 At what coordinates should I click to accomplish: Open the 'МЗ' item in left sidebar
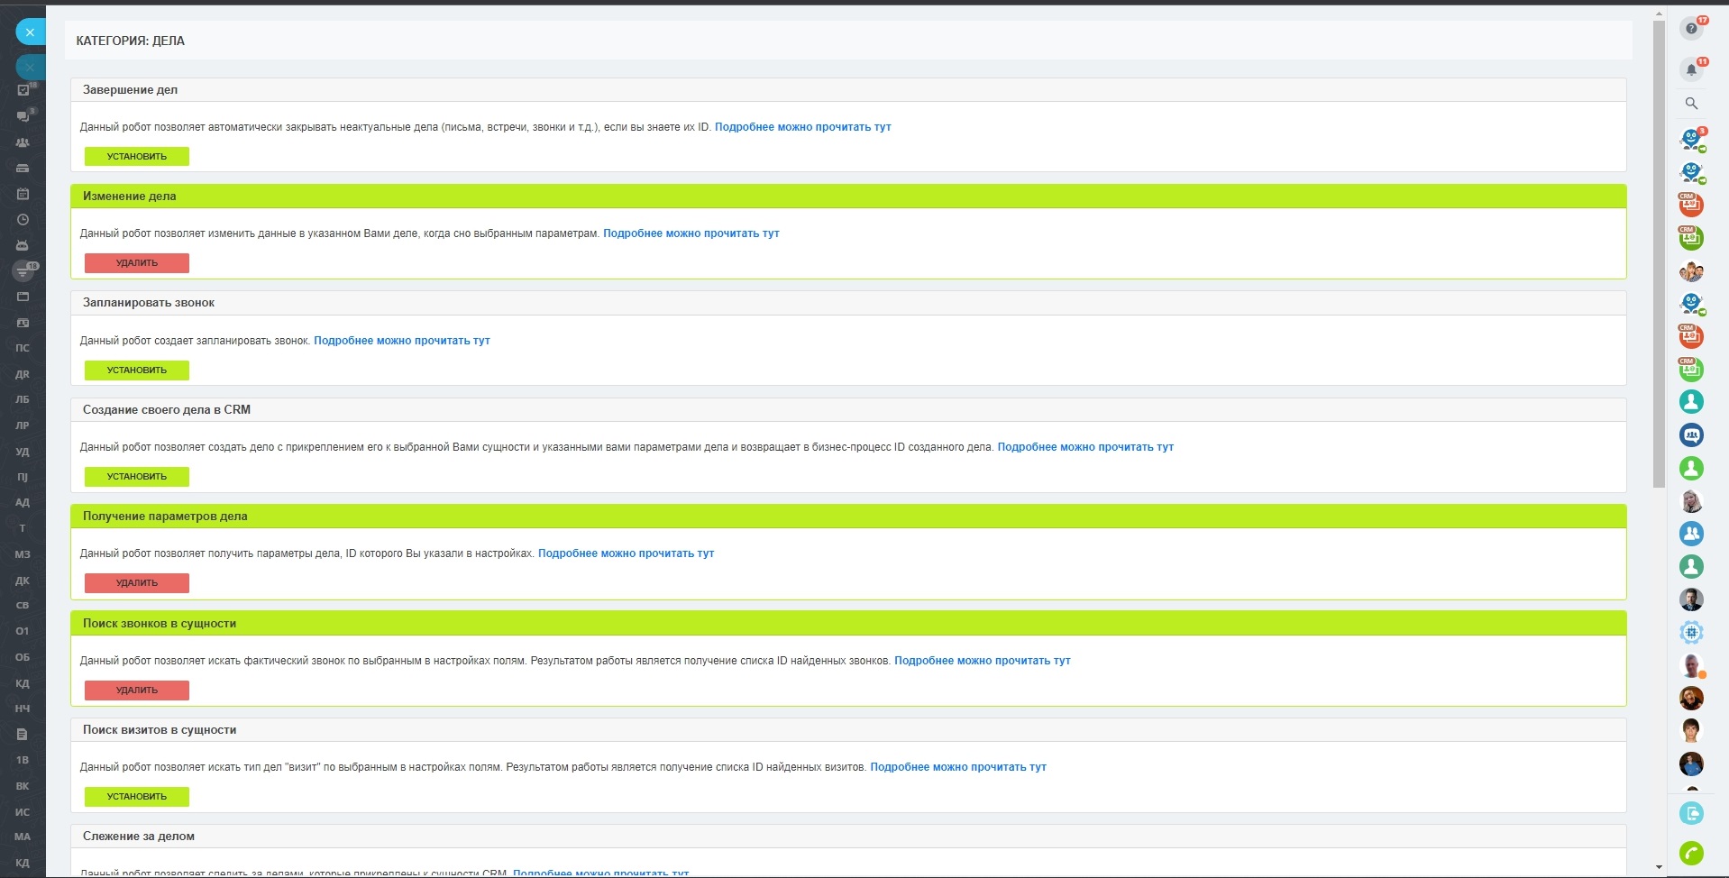click(23, 554)
